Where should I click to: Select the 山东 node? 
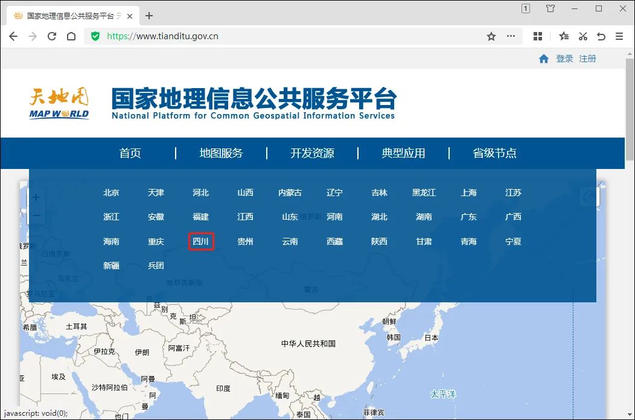coord(290,217)
